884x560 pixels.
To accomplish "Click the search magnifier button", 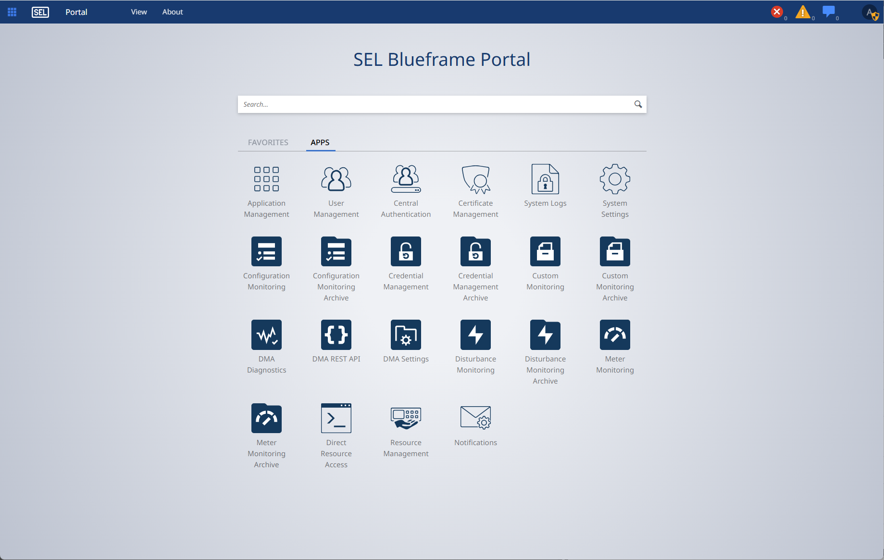I will tap(638, 104).
